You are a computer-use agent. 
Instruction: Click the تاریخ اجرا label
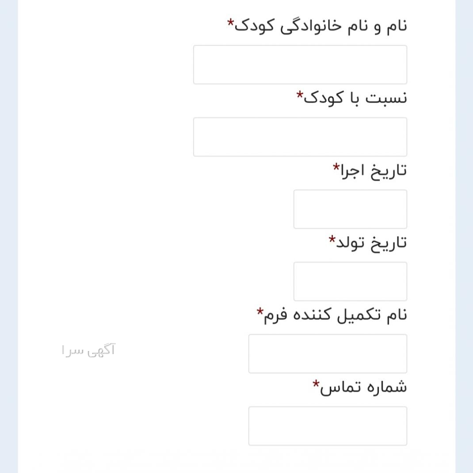click(x=373, y=170)
